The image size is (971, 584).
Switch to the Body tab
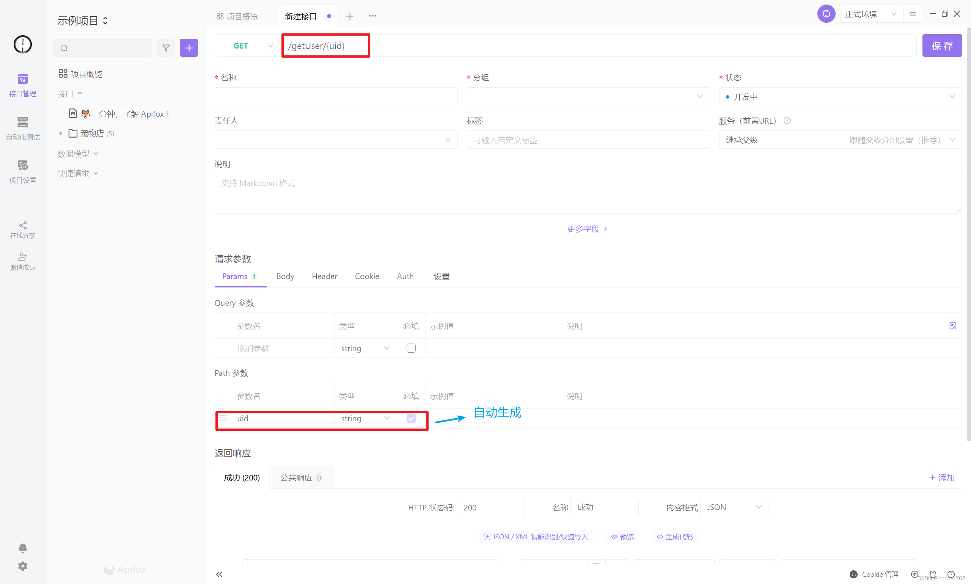coord(285,276)
